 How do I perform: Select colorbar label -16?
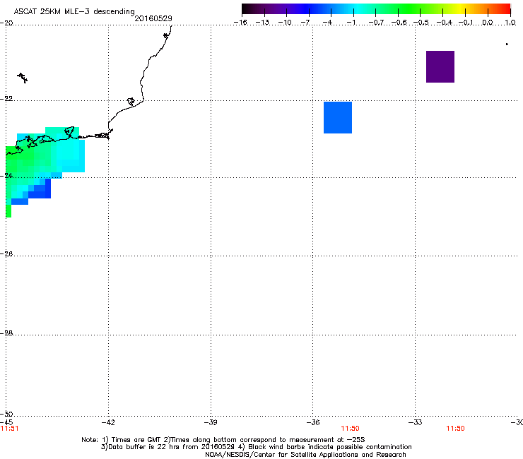[x=240, y=23]
